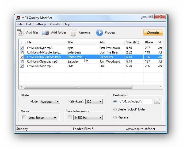
Task: Maximize the MP3 Quality Modifier window
Action: [x=151, y=17]
